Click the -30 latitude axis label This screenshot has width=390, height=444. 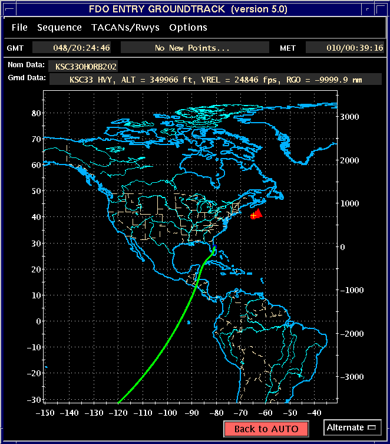coord(34,400)
